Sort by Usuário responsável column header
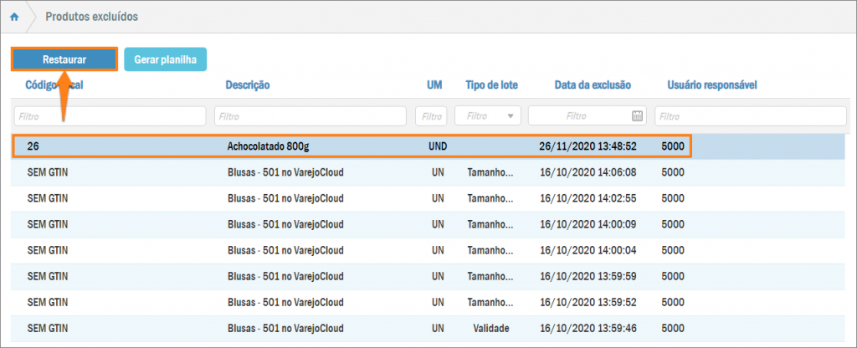Viewport: 857px width, 348px height. coord(712,84)
